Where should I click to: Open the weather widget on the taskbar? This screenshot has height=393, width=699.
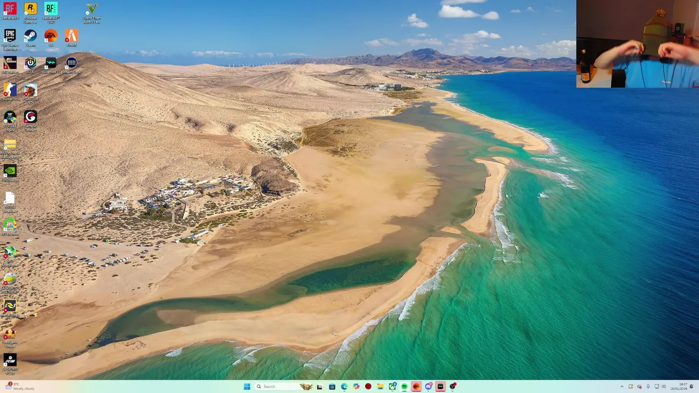pyautogui.click(x=19, y=386)
